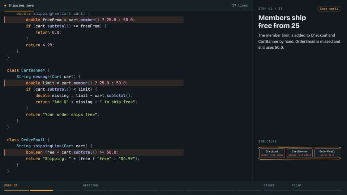The width and height of the screenshot is (347, 195).
Task: Click the line "String shippingLine(Cart cart) {"
Action: [x=55, y=146]
